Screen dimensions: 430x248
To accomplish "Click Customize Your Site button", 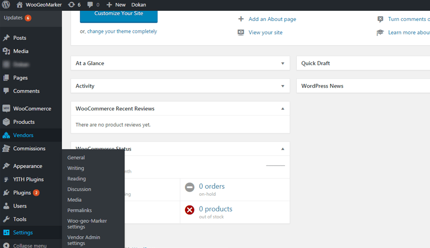I will pos(119,15).
